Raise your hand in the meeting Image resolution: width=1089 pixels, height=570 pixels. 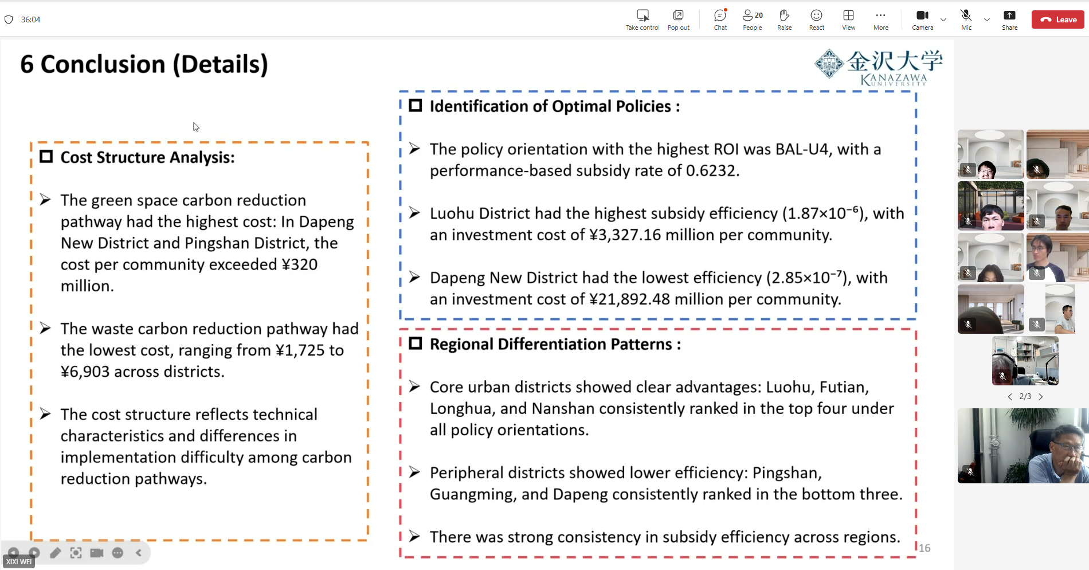pyautogui.click(x=785, y=19)
